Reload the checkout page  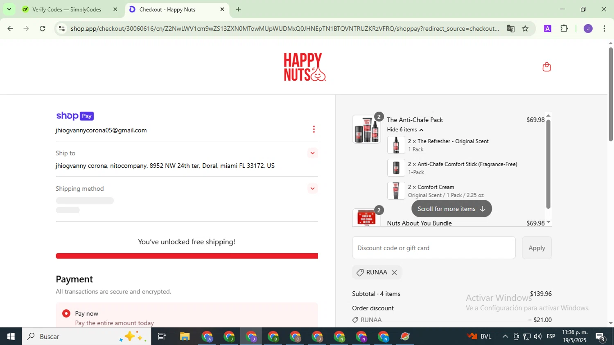coord(43,29)
